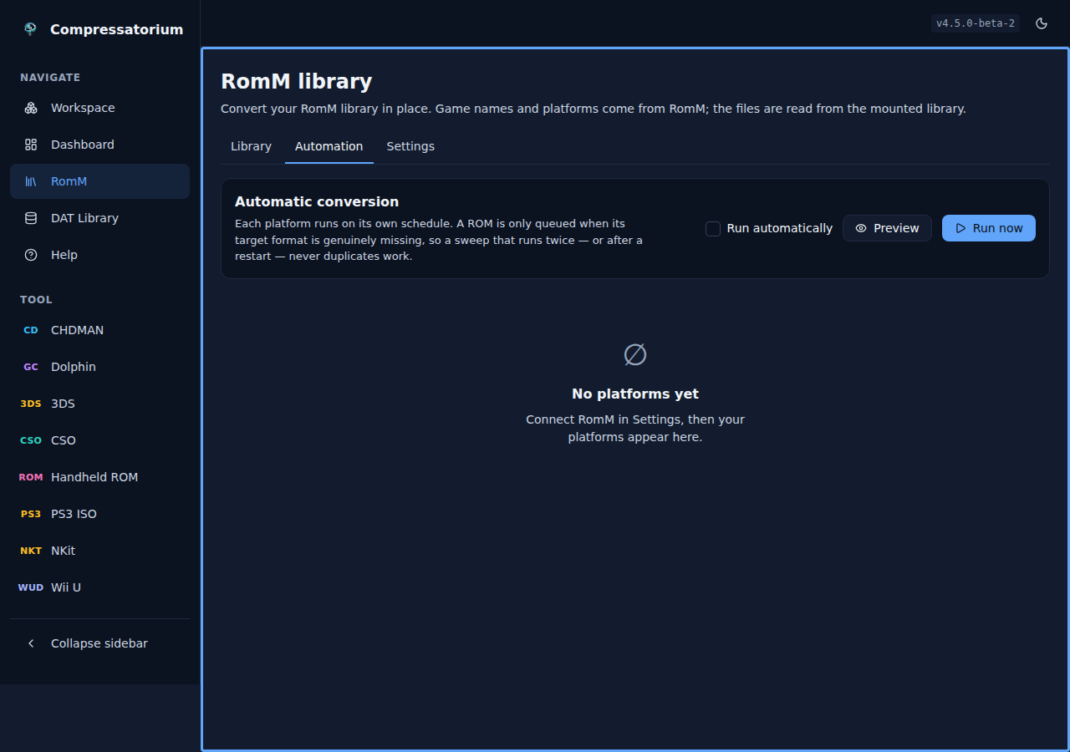Click the v4.5.0-beta-2 version badge
1070x752 pixels.
coord(976,23)
